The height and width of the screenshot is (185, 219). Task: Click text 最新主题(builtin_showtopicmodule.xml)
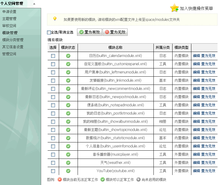116,130
